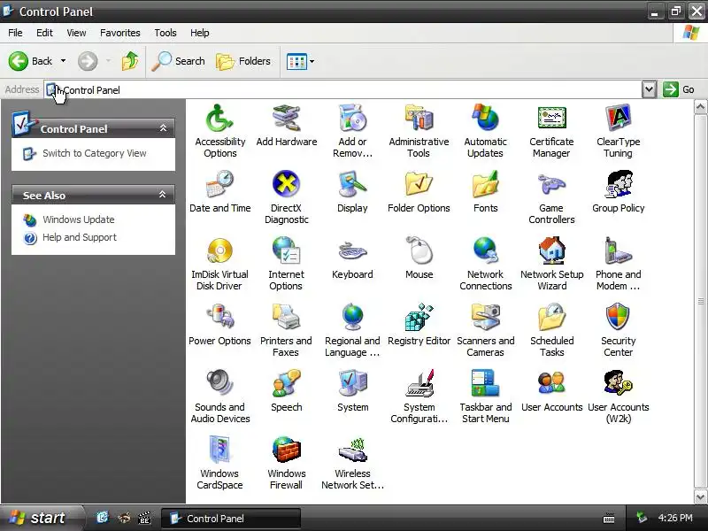Viewport: 708px width, 531px height.
Task: Select Add or Remove Programs icon
Action: 352,119
